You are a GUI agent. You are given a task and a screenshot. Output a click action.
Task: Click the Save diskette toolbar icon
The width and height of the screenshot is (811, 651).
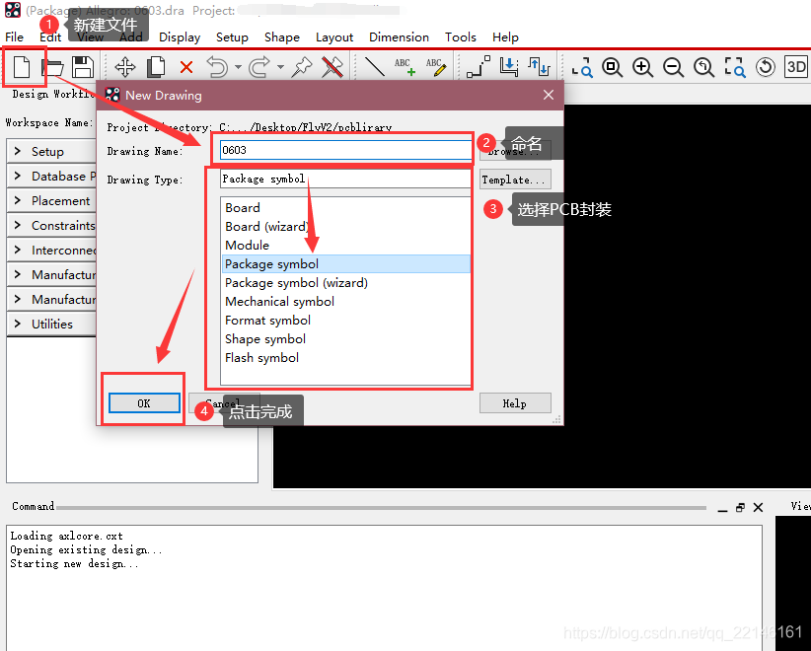pyautogui.click(x=83, y=67)
